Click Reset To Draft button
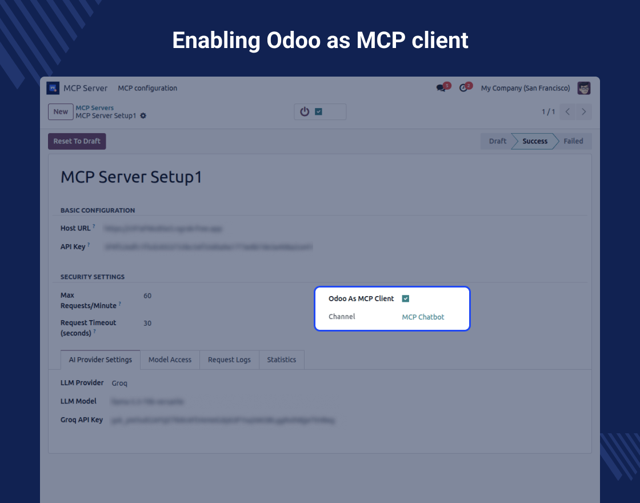The image size is (640, 503). click(77, 141)
